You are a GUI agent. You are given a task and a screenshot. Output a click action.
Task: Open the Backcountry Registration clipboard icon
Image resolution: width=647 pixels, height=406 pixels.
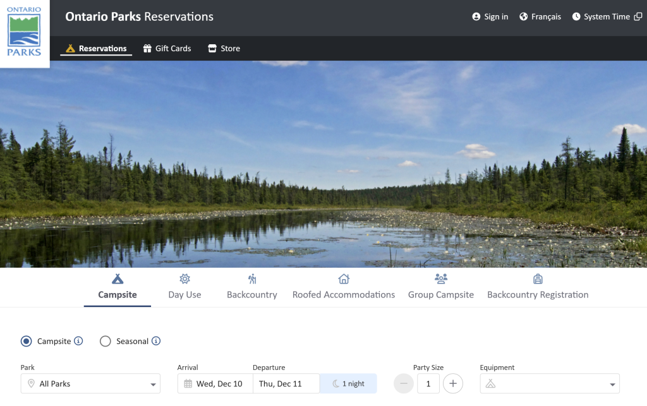(x=537, y=278)
